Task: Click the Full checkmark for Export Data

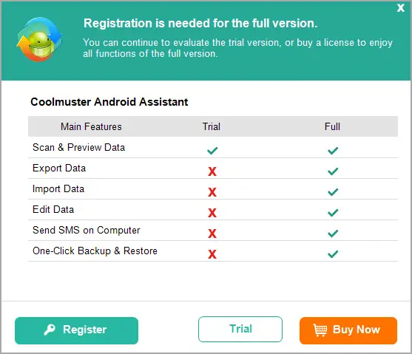Action: (333, 171)
